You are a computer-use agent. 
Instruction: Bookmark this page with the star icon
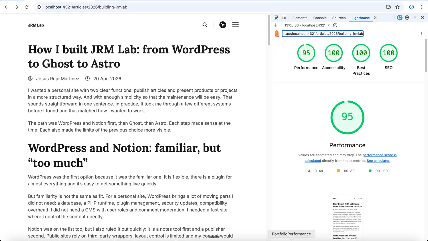click(397, 7)
